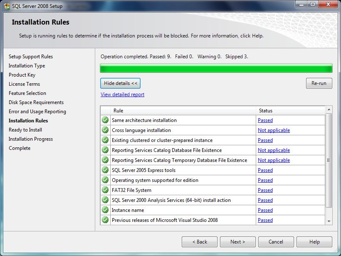Click check icon beside FAT32 File System

(x=105, y=190)
